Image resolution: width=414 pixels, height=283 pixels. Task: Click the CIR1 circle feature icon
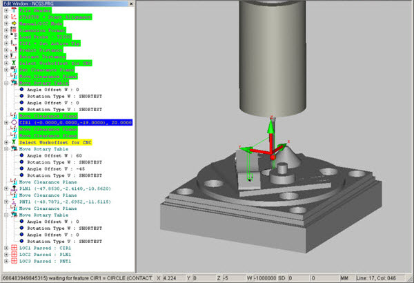[14, 122]
